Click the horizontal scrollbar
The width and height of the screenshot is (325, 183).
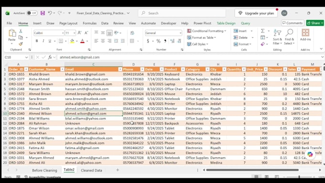pos(252,170)
